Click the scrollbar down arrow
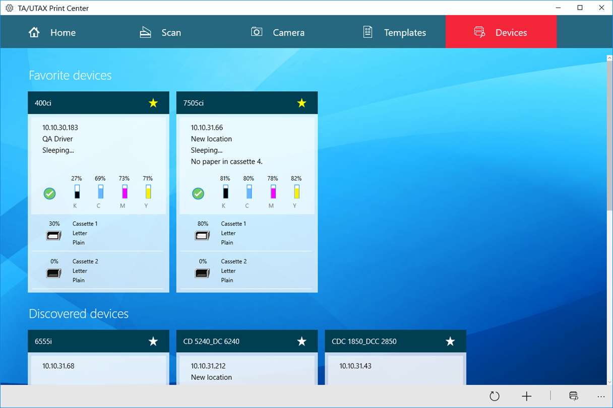 [609, 381]
